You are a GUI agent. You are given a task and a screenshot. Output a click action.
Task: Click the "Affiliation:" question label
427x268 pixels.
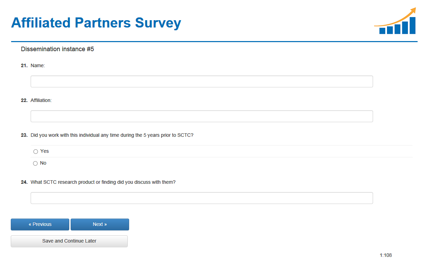click(x=41, y=100)
